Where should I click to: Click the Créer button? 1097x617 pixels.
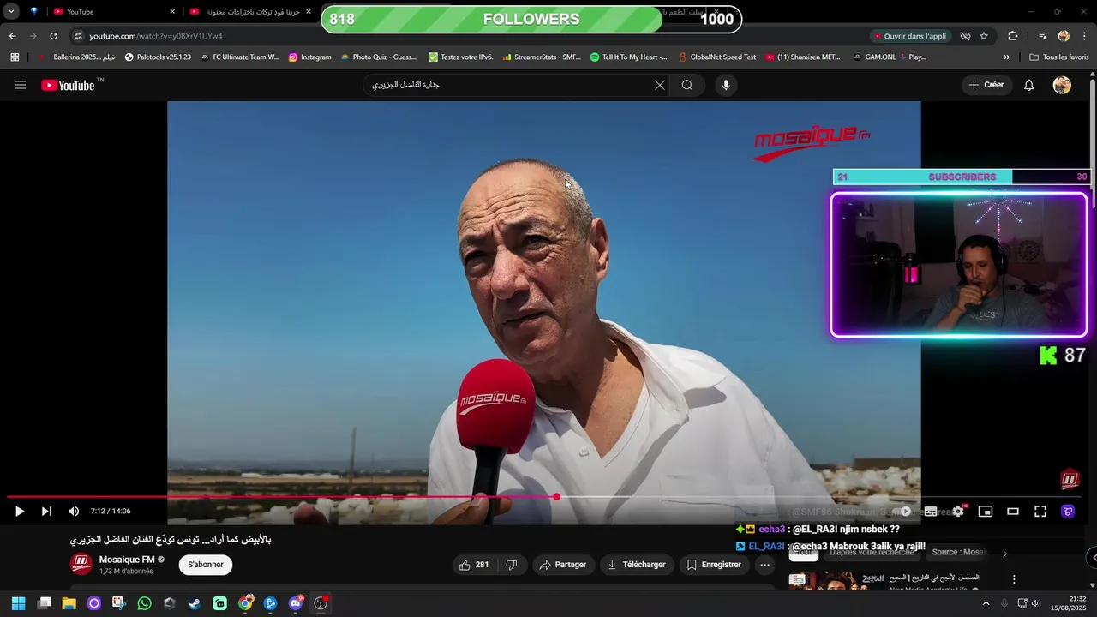[x=986, y=85]
